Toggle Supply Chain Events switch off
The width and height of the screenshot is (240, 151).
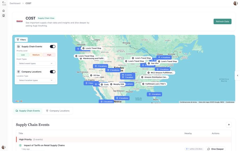coord(53,46)
